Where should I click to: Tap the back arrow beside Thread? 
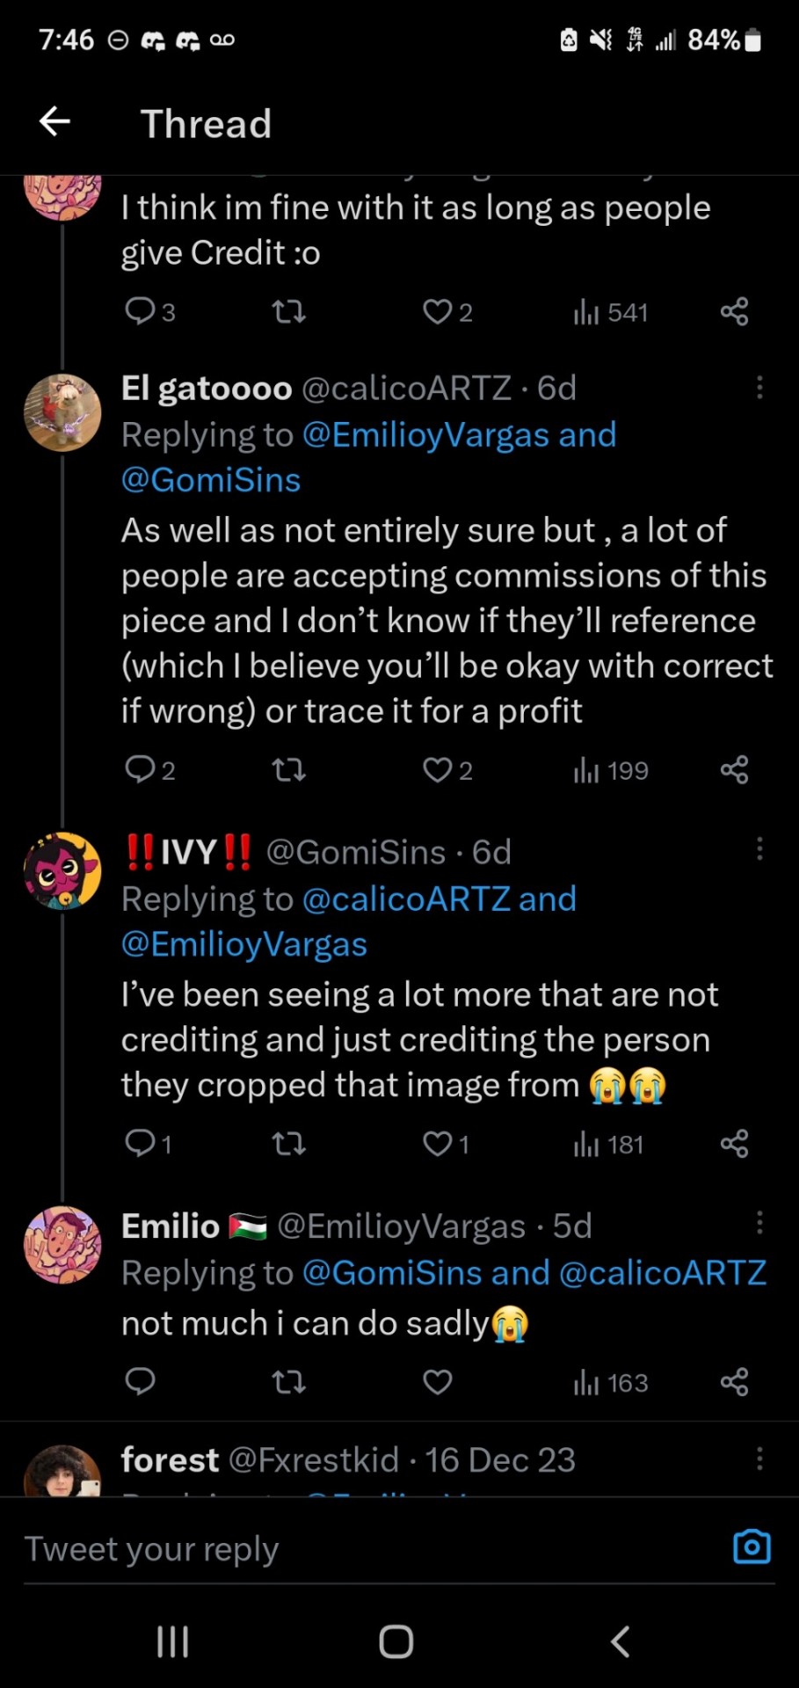pos(54,121)
